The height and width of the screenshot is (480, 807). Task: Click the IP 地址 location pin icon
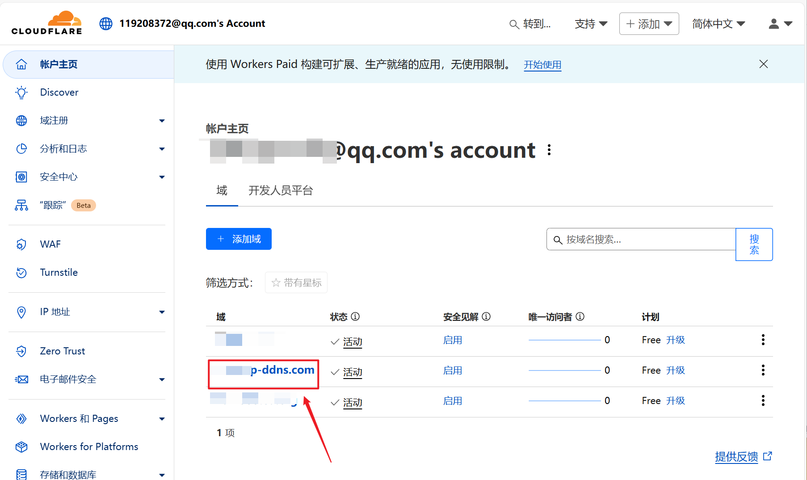point(21,312)
